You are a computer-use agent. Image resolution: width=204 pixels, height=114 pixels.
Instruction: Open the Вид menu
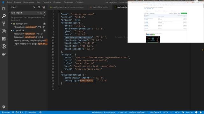[x=38, y=2]
